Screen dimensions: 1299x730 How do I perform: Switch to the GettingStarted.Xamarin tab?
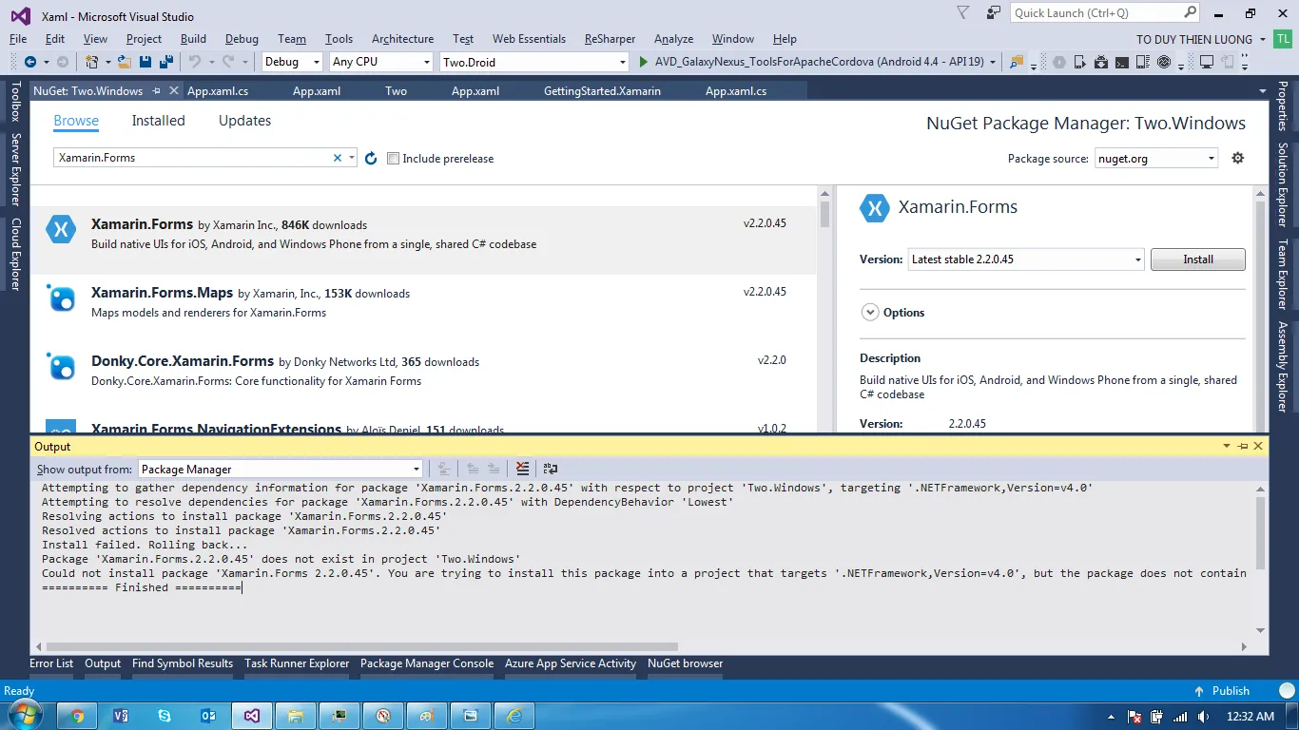point(602,91)
